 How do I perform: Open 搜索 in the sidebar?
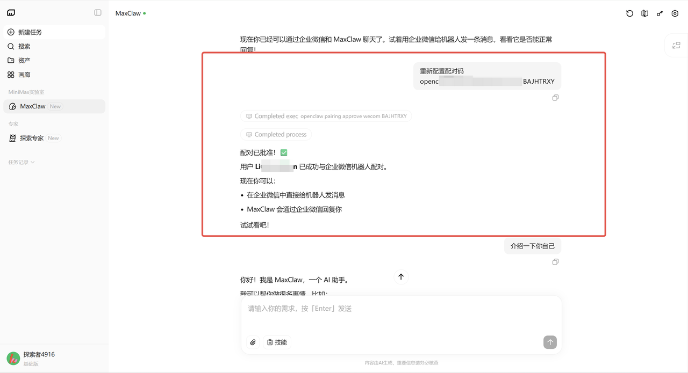(24, 47)
